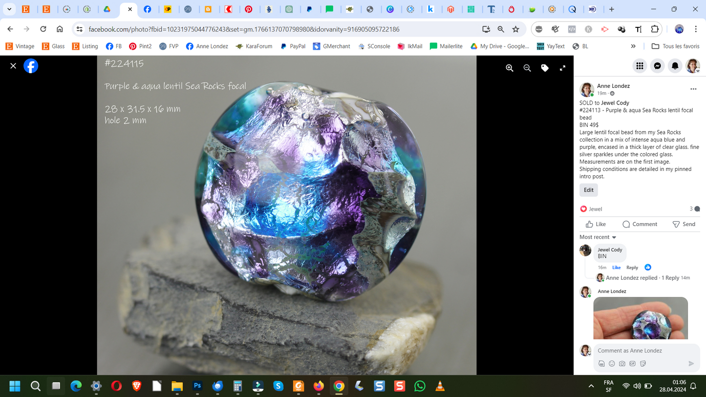Screen dimensions: 706x397
Task: Open Messenger from the Facebook header
Action: (658, 66)
